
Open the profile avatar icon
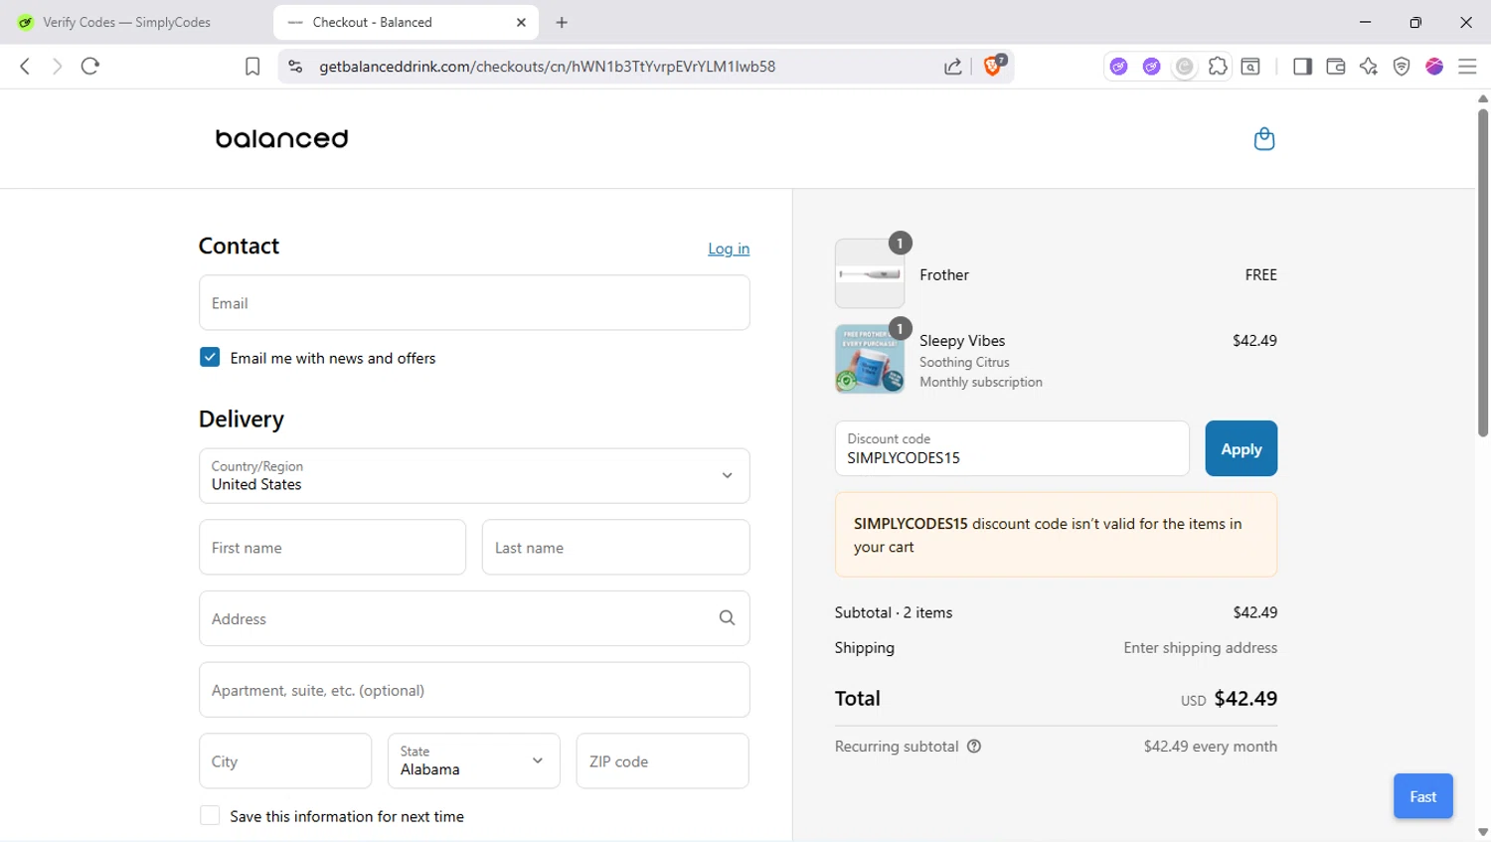(x=1434, y=67)
